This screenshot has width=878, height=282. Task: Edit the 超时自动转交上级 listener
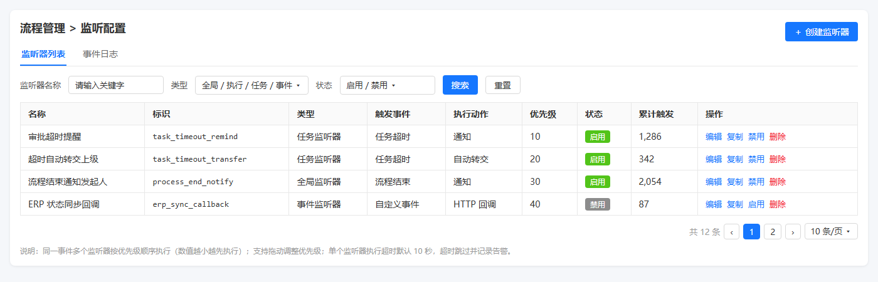pyautogui.click(x=714, y=159)
